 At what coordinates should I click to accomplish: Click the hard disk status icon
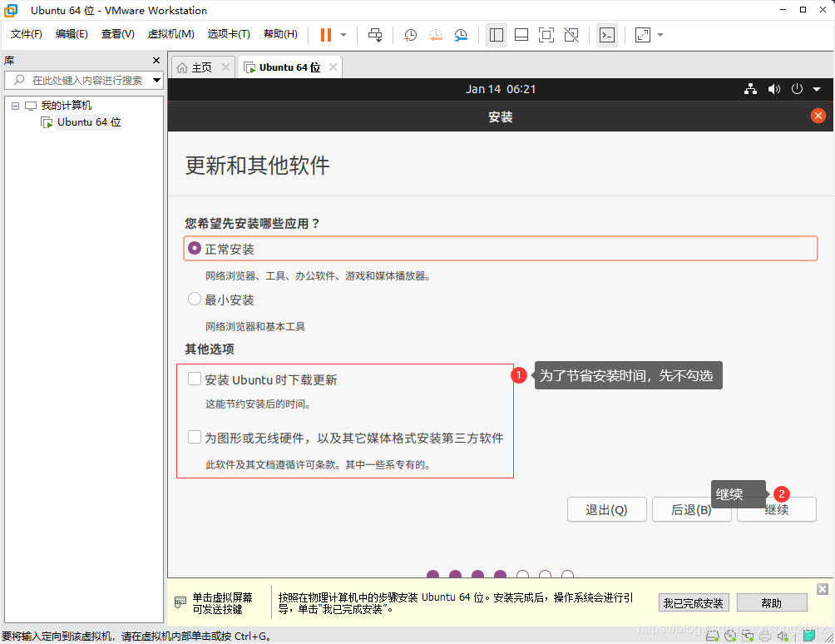[713, 636]
